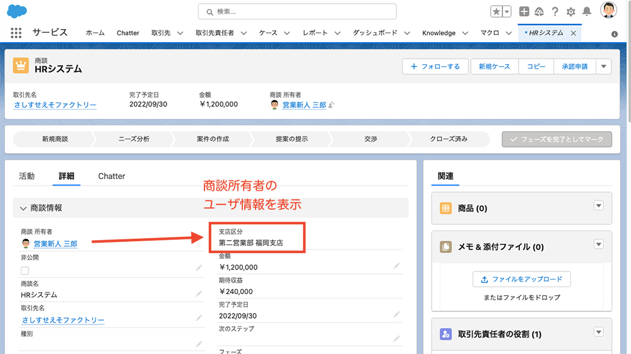This screenshot has width=631, height=354.
Task: Edit the 非公開 field pencil icon
Action: point(199,268)
